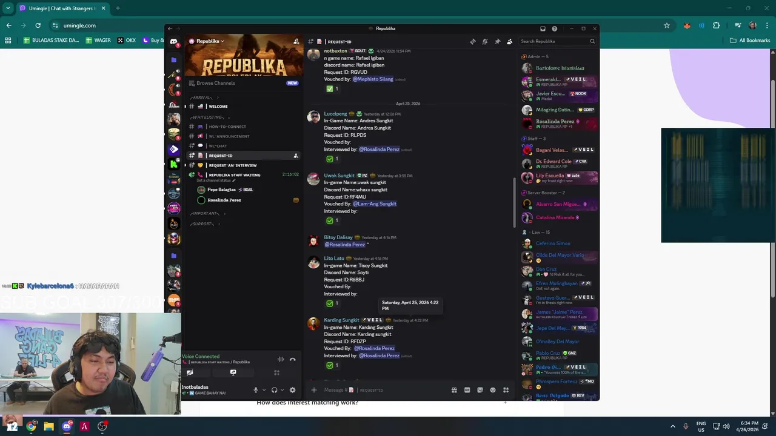Viewport: 776px width, 436px height.
Task: Open Discord inbox icon in title bar
Action: coord(543,28)
